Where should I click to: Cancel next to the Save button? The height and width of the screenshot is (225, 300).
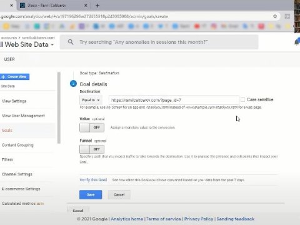[119, 194]
